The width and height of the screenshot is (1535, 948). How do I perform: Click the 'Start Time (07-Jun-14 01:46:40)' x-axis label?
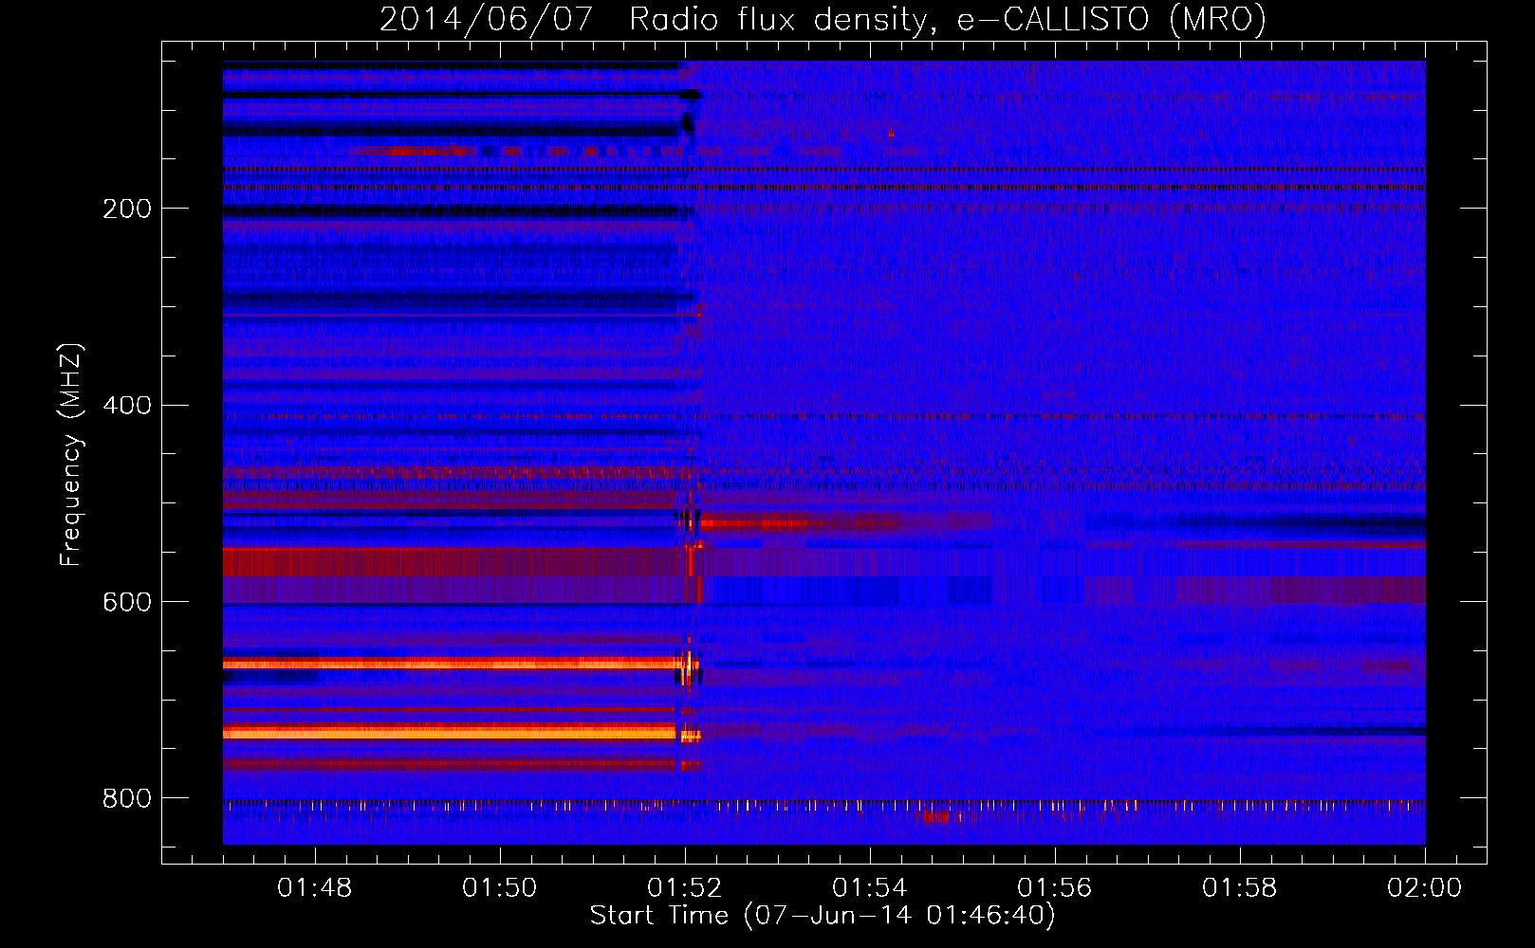(x=823, y=916)
